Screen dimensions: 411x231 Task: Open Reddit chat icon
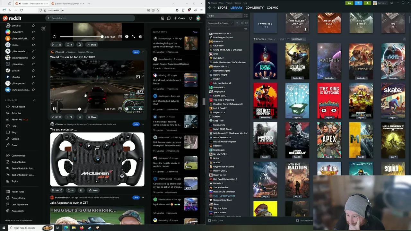pyautogui.click(x=169, y=18)
